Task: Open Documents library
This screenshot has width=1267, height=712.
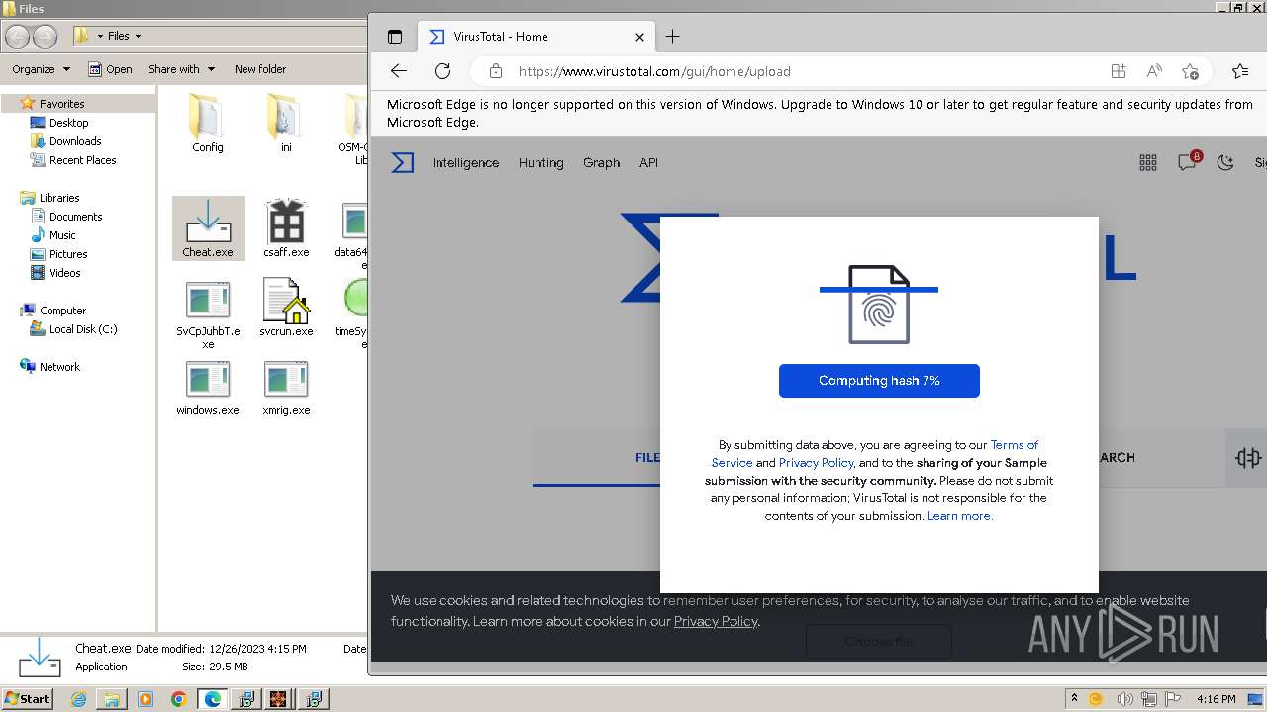Action: click(75, 217)
